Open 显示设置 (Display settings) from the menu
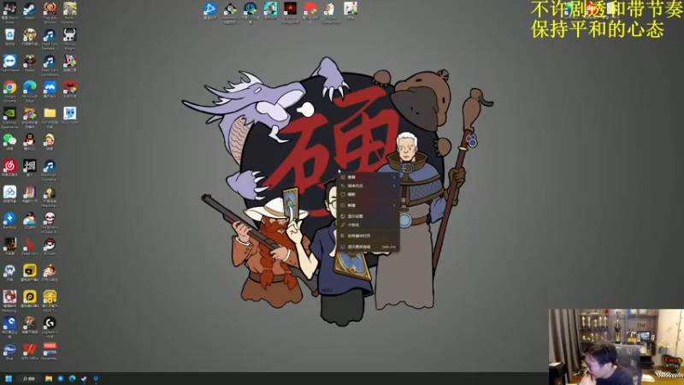This screenshot has height=385, width=684. [x=369, y=216]
